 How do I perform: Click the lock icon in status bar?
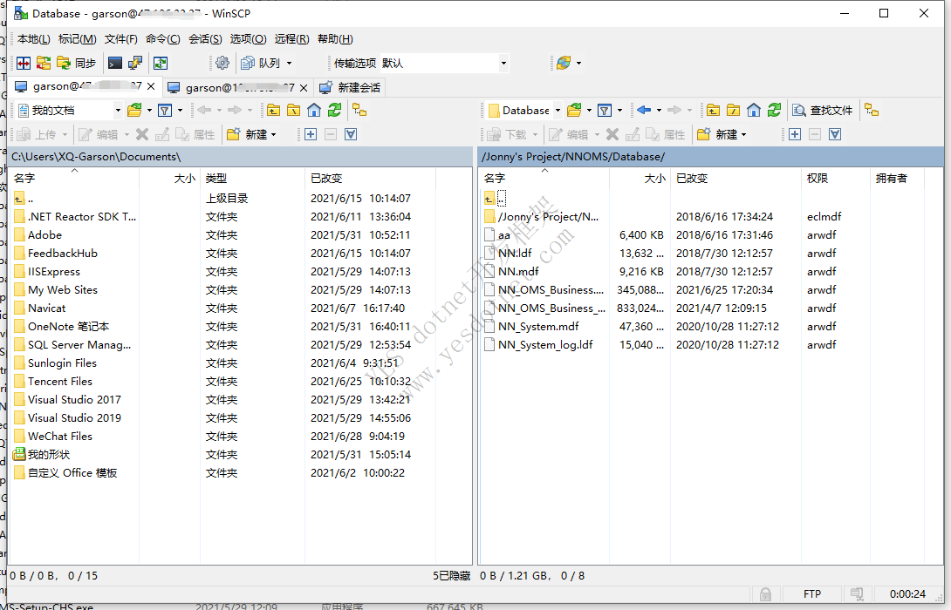tap(765, 594)
